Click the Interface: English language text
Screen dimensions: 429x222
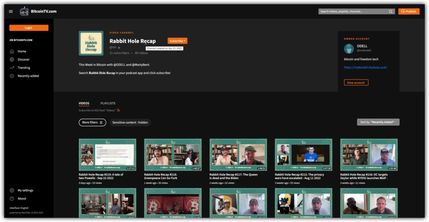19,208
